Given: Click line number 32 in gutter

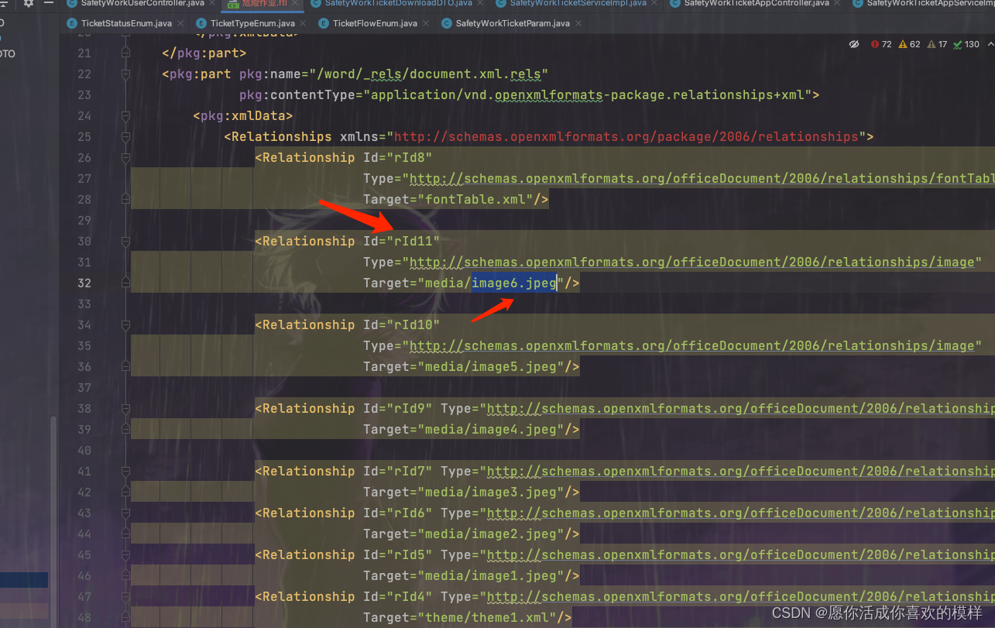Looking at the screenshot, I should [84, 283].
